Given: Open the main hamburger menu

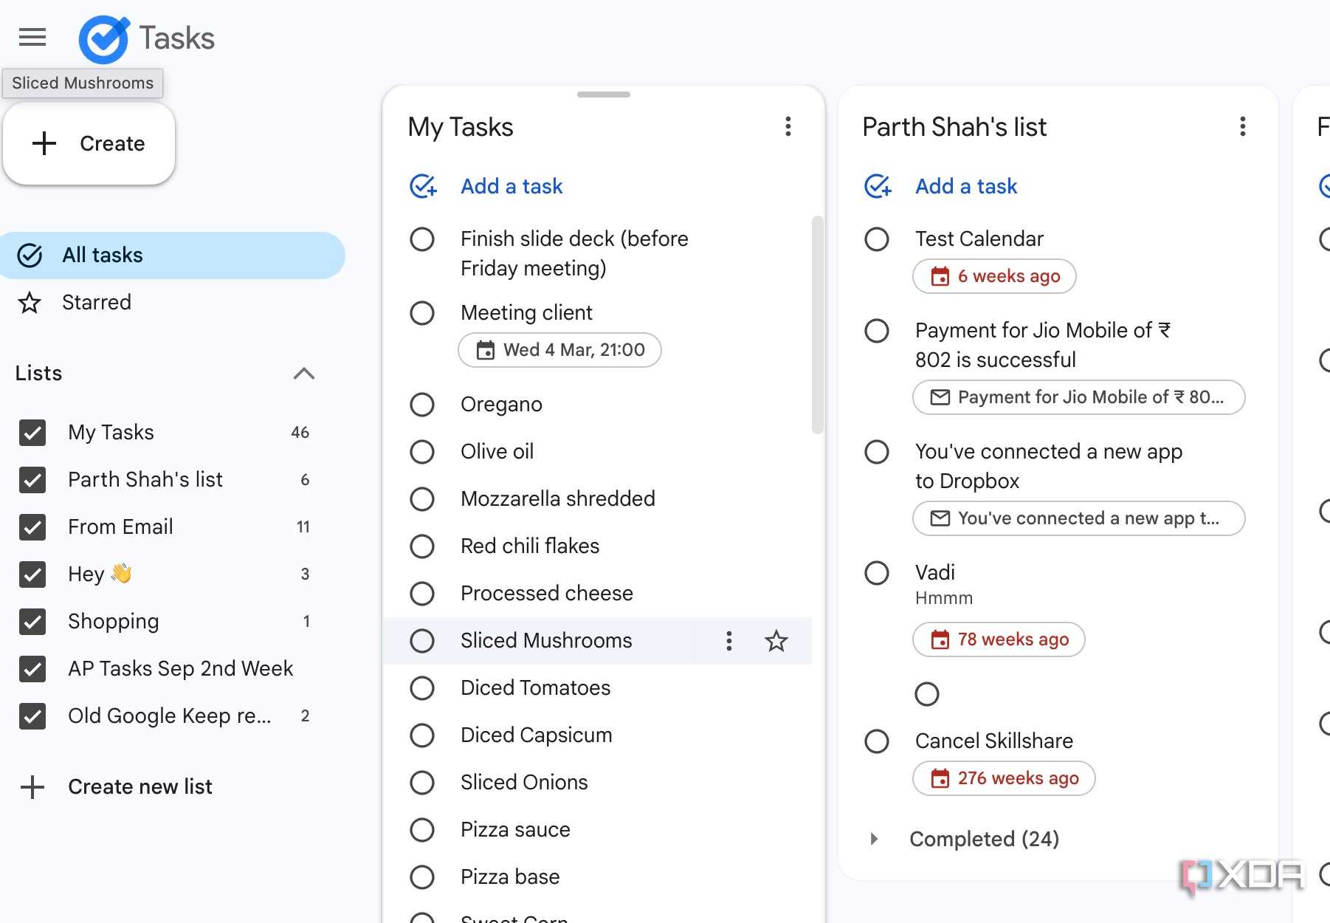Looking at the screenshot, I should [32, 37].
